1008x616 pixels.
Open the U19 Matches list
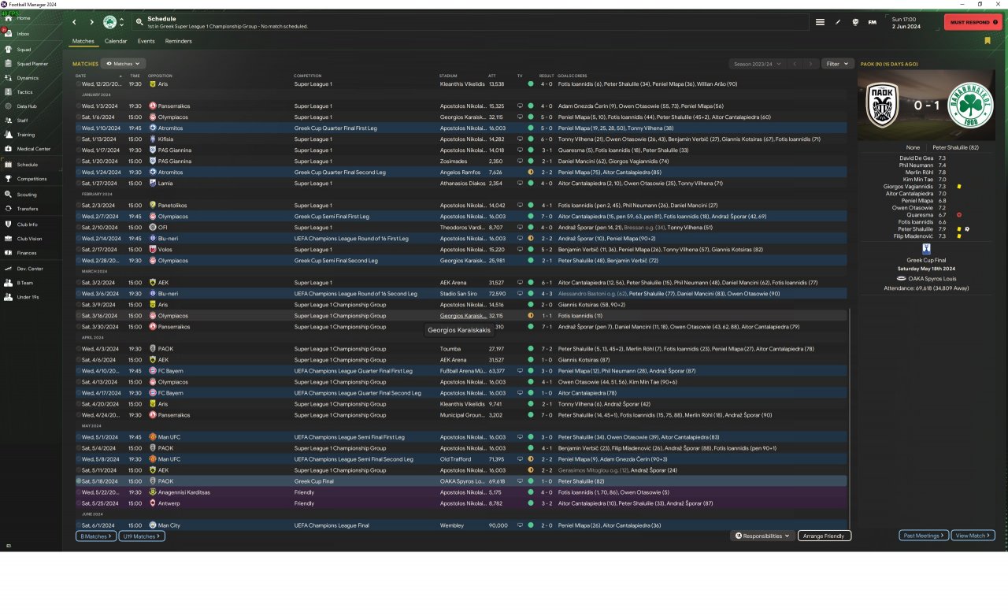pos(142,536)
